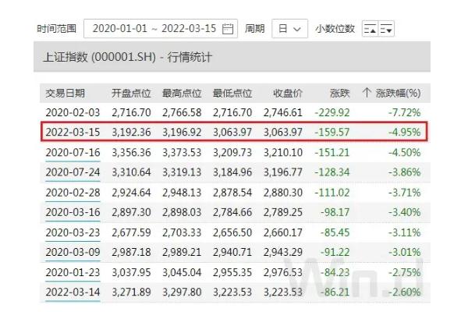Click opening value 3,310.64
The image size is (468, 312).
click(x=131, y=172)
